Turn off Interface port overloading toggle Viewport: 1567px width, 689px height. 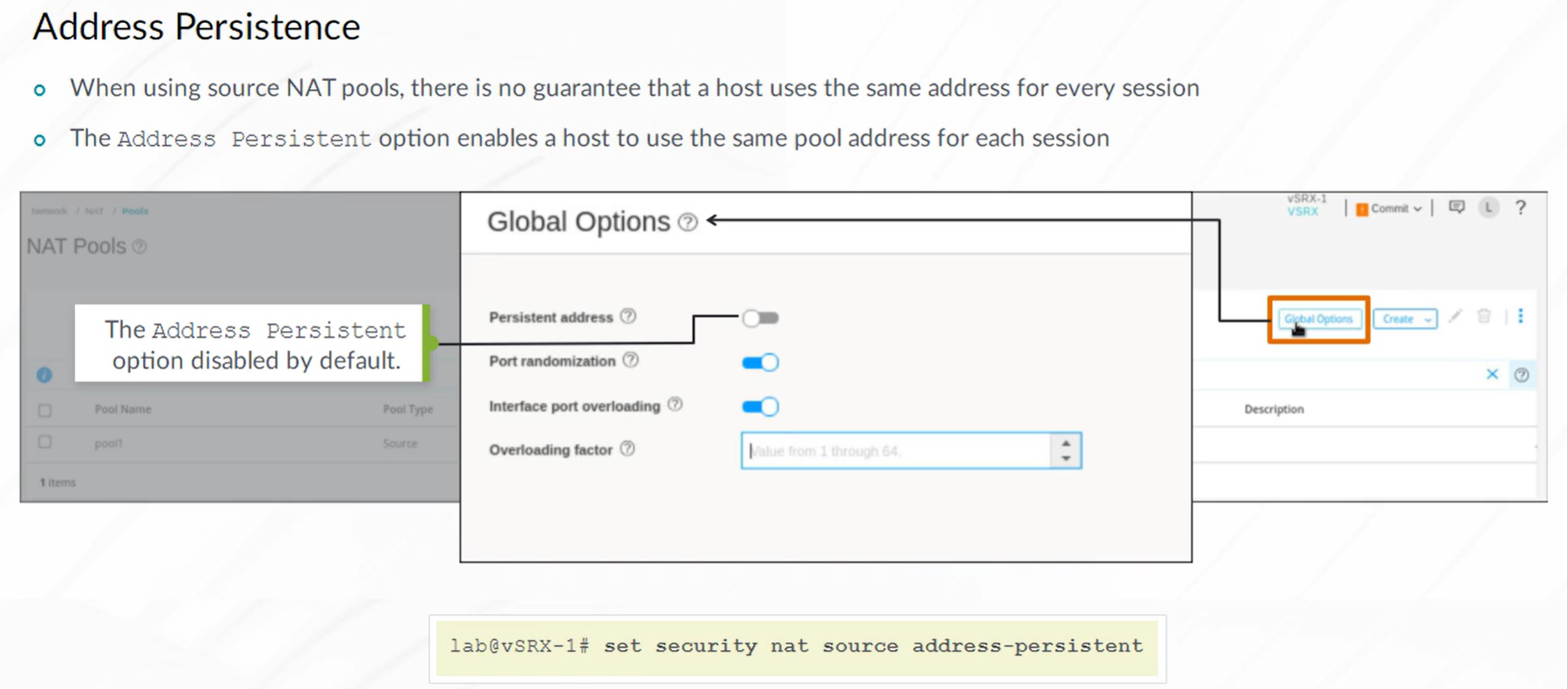click(x=760, y=407)
